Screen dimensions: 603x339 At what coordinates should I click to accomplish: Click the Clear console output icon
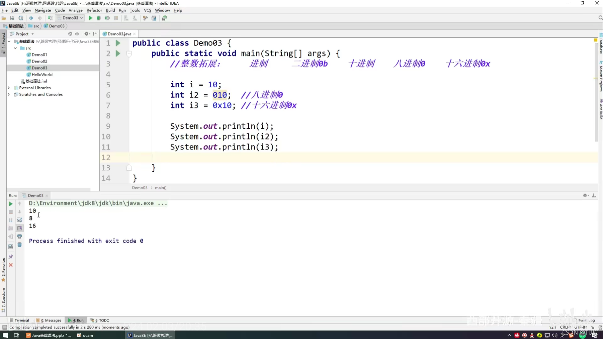pyautogui.click(x=19, y=244)
